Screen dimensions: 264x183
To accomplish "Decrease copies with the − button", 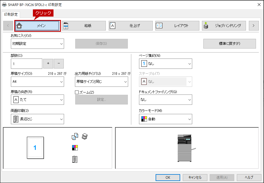I will click(59, 63).
